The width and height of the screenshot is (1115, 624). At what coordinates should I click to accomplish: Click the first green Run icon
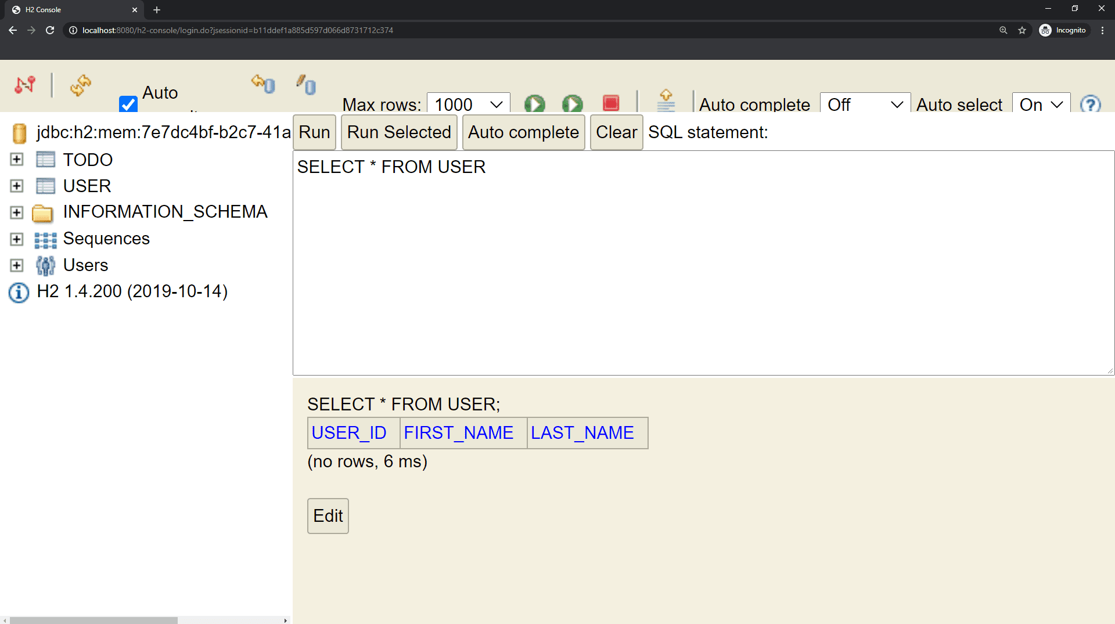534,104
